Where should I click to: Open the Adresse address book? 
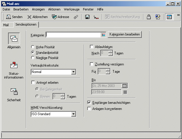coord(60,17)
